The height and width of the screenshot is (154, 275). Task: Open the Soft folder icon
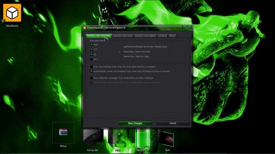click(x=167, y=139)
